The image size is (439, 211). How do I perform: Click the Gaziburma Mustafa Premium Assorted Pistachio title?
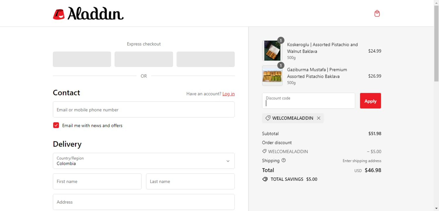point(317,73)
